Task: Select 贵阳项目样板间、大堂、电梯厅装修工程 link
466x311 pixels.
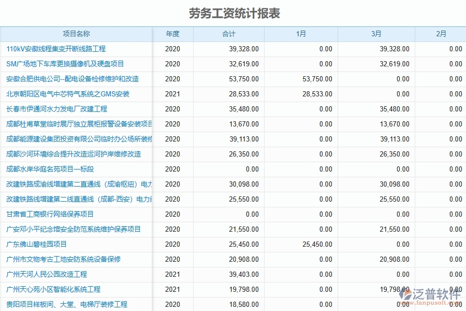Action: pyautogui.click(x=64, y=305)
